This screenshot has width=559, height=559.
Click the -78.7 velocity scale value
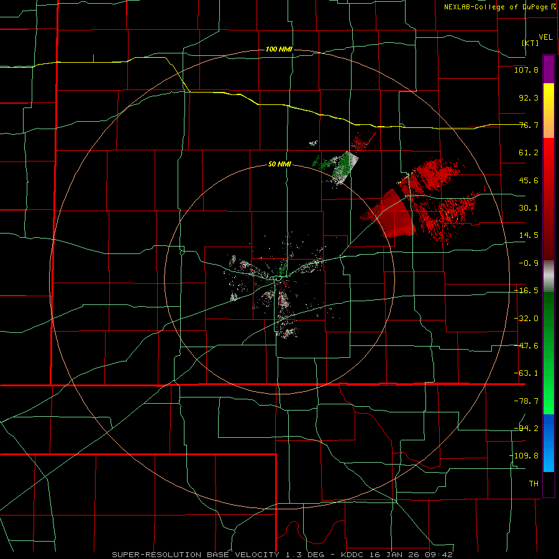[526, 401]
